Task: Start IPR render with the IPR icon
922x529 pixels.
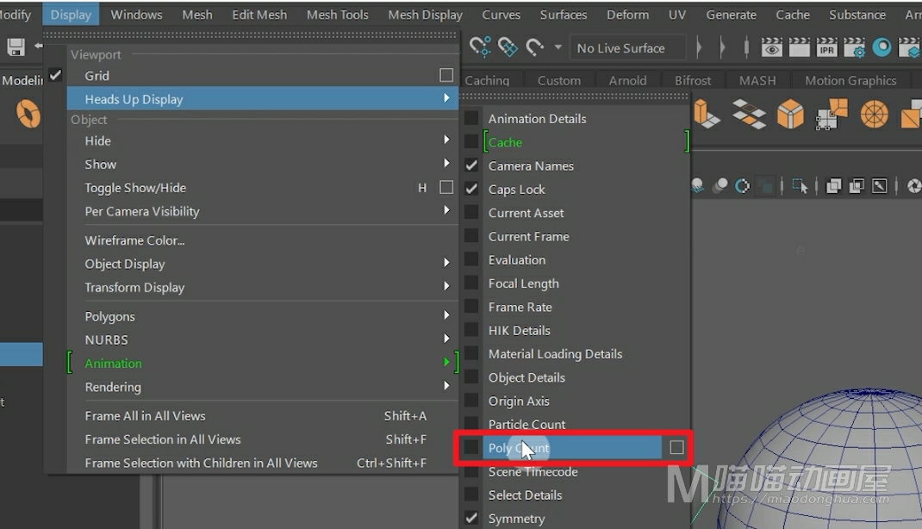Action: pos(826,47)
